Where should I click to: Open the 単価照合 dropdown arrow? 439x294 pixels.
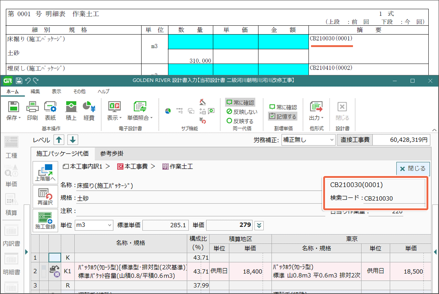click(151, 118)
